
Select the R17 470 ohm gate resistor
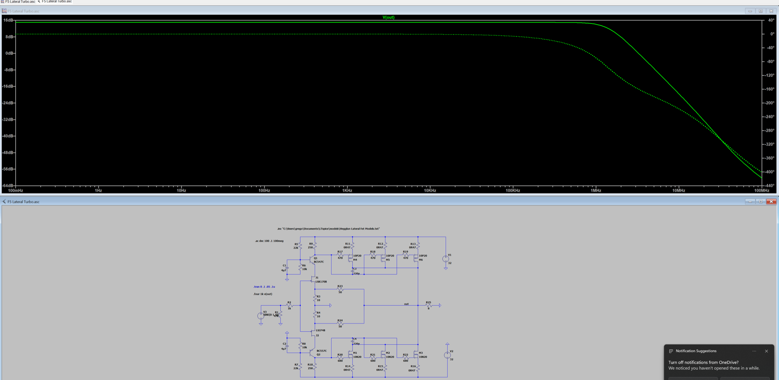340,255
